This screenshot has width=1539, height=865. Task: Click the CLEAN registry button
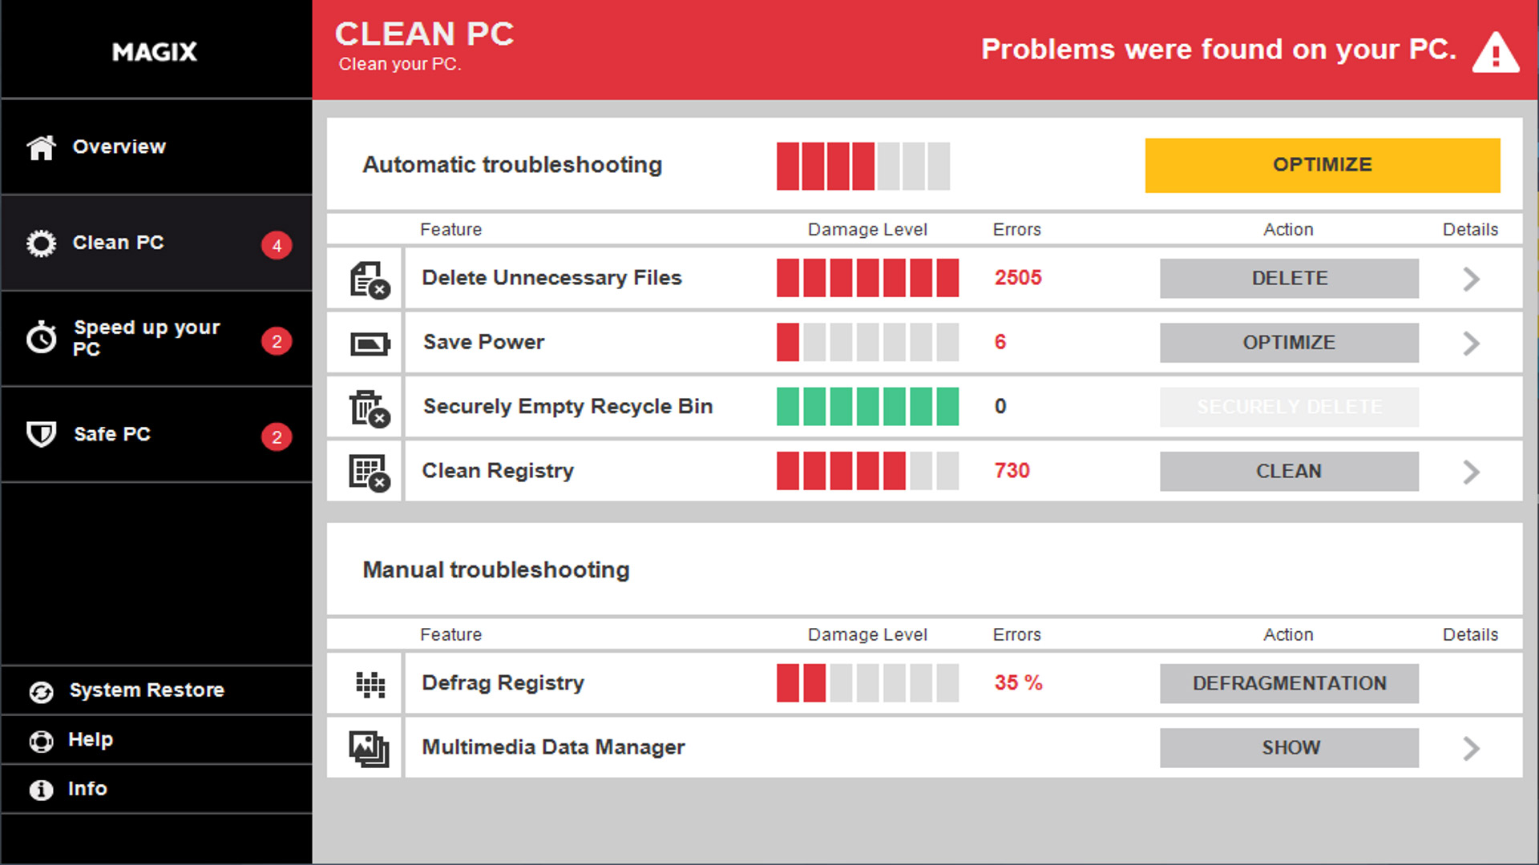tap(1289, 471)
